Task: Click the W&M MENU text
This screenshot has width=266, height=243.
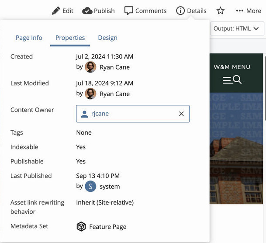Action: pos(232,67)
